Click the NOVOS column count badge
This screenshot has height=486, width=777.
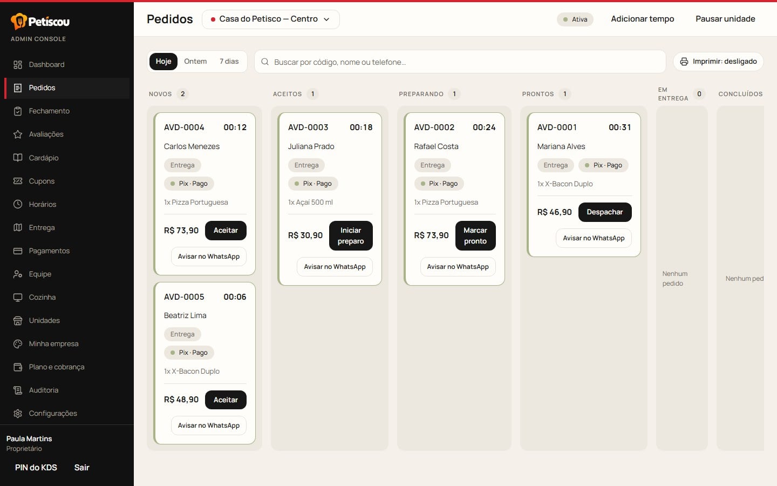183,94
